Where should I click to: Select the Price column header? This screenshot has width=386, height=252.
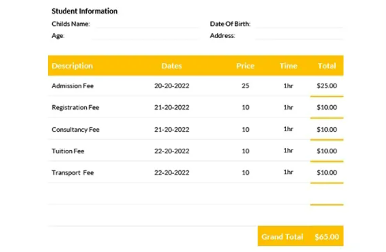click(x=245, y=66)
